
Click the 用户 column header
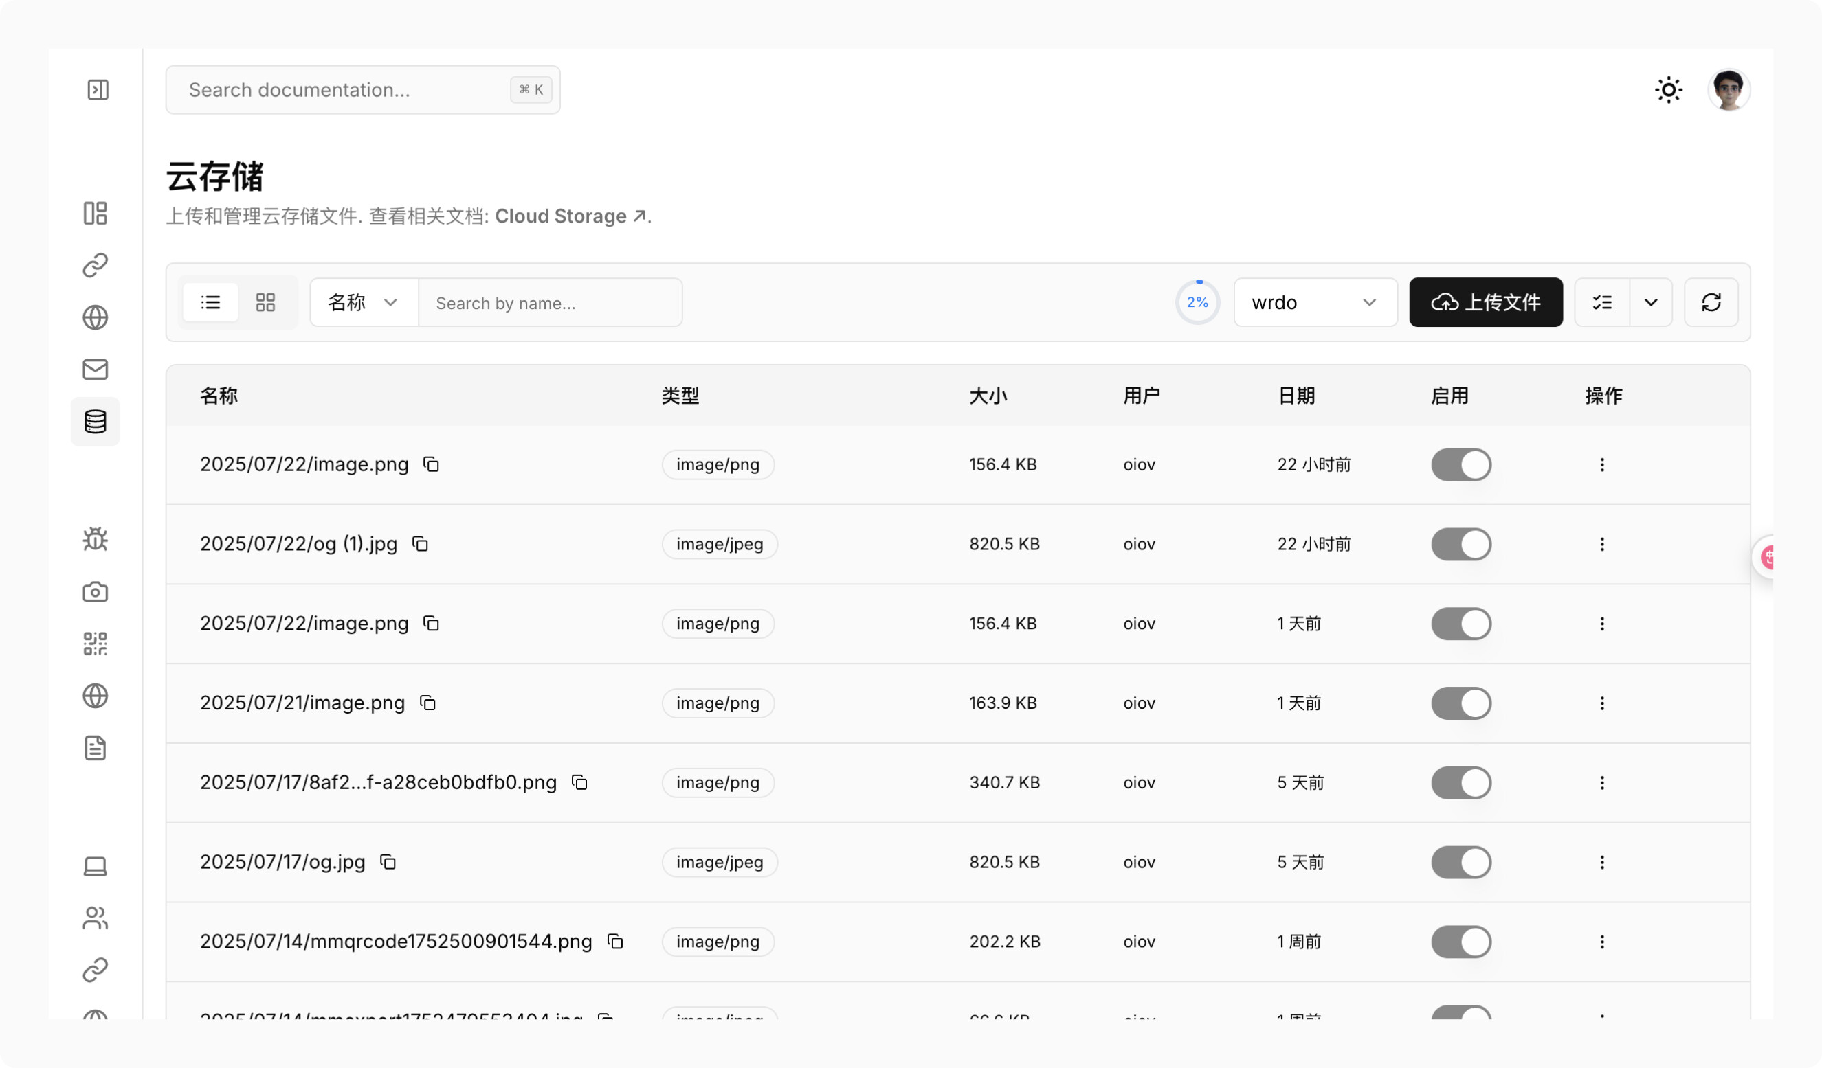click(1142, 395)
